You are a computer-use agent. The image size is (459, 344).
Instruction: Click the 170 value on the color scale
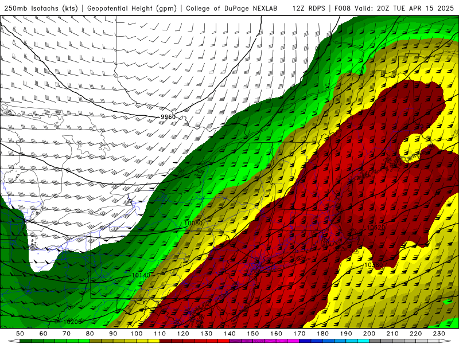pos(299,334)
